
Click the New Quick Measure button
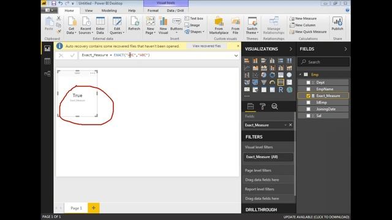pos(308,32)
